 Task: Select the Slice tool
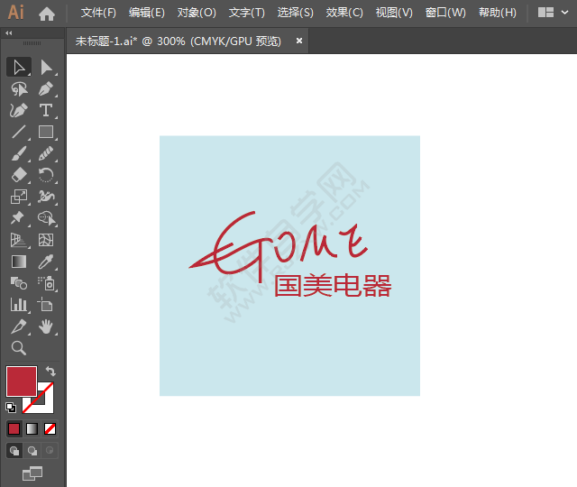click(x=19, y=326)
